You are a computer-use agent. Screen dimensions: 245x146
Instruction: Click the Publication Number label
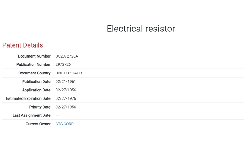[34, 64]
